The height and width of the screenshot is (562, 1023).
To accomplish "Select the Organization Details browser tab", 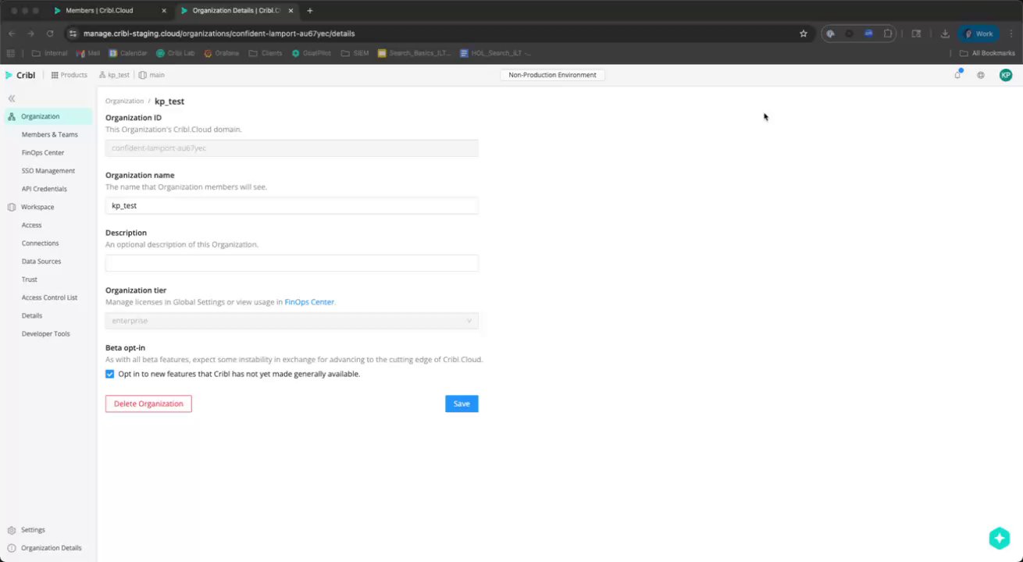I will (236, 11).
